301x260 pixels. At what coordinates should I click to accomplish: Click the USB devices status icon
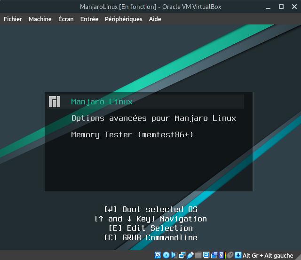click(190, 255)
